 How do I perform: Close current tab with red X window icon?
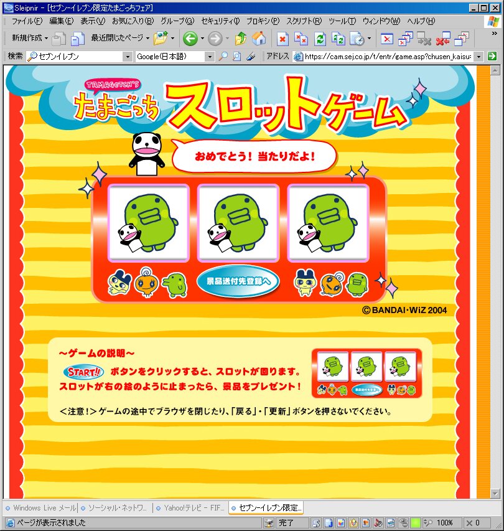tap(386, 39)
